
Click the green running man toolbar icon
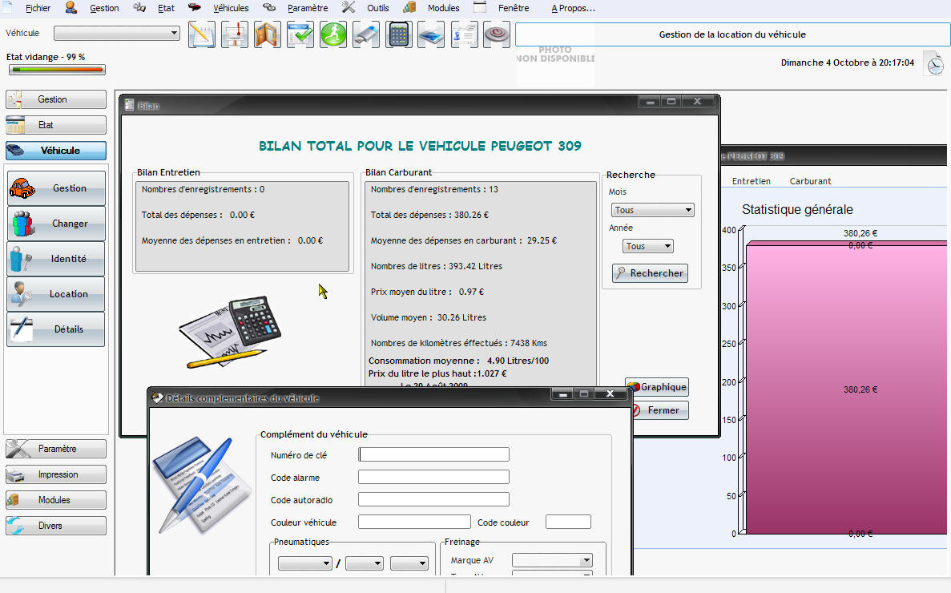333,34
